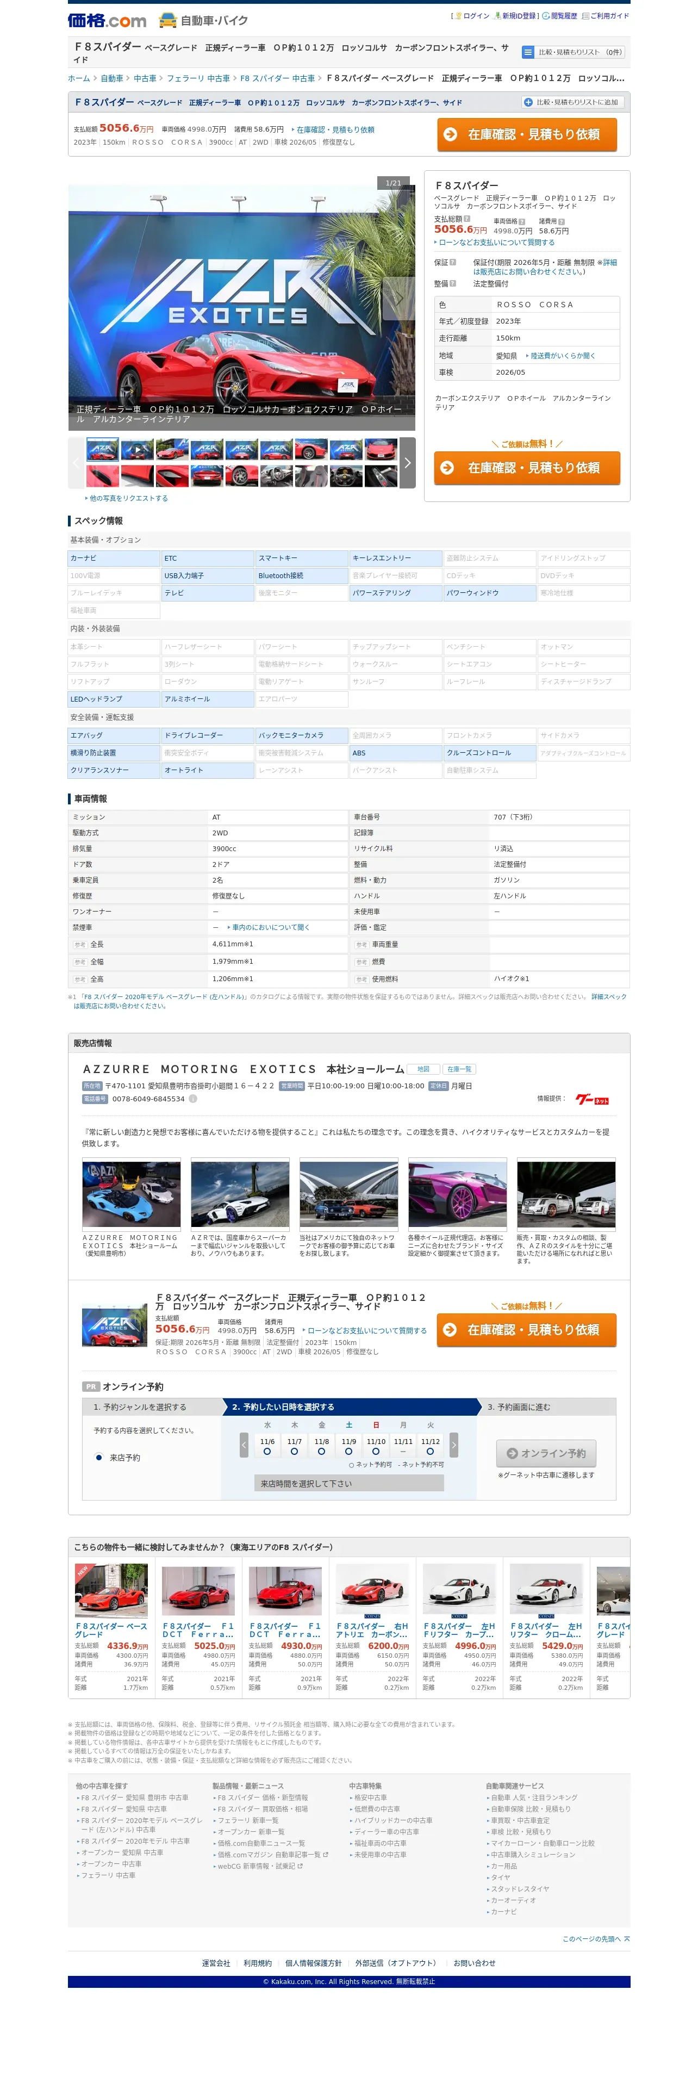Select 11/8 reservation date circle

(x=321, y=1451)
